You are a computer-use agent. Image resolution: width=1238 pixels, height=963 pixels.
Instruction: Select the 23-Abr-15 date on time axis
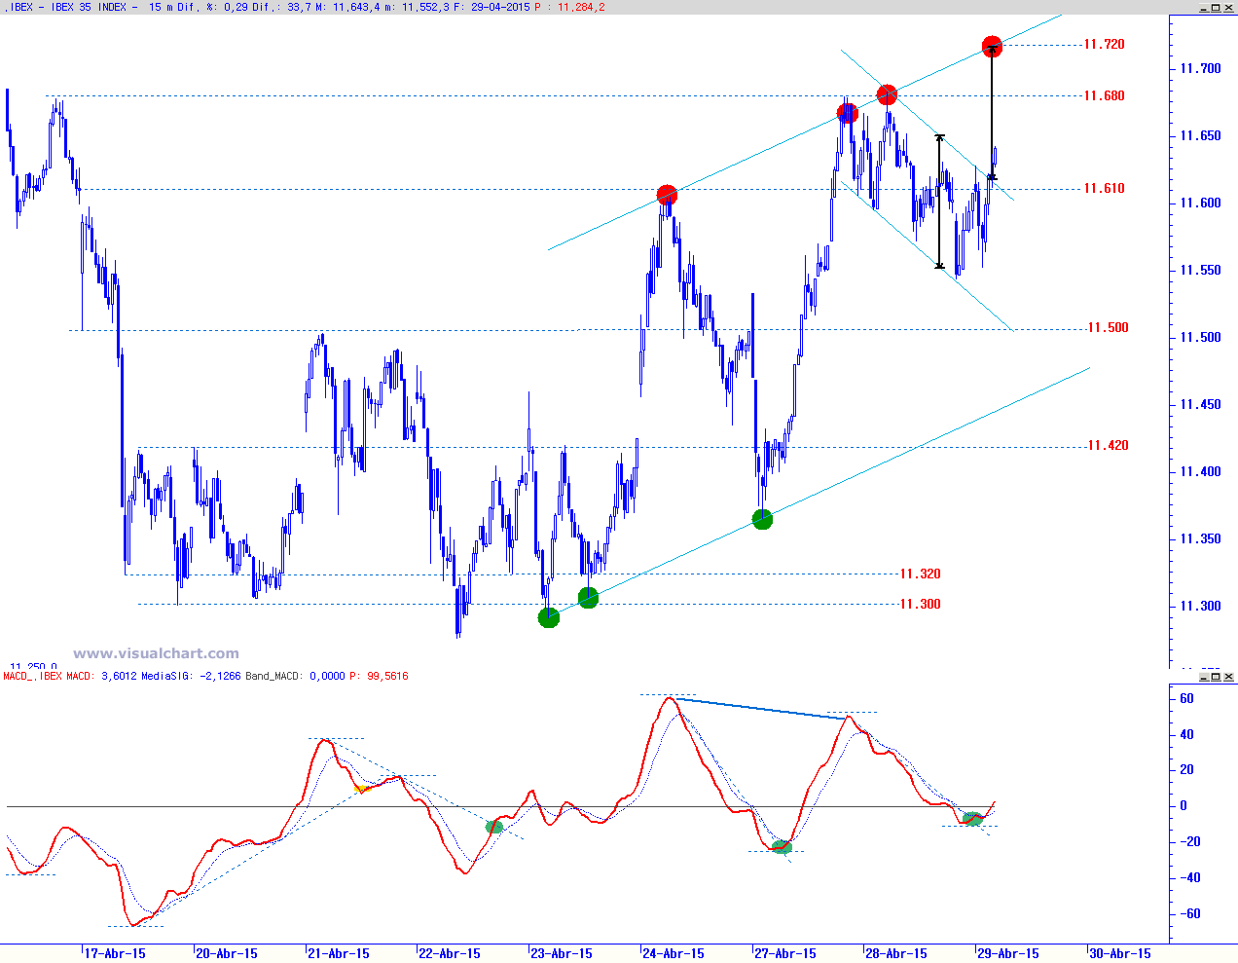(562, 953)
